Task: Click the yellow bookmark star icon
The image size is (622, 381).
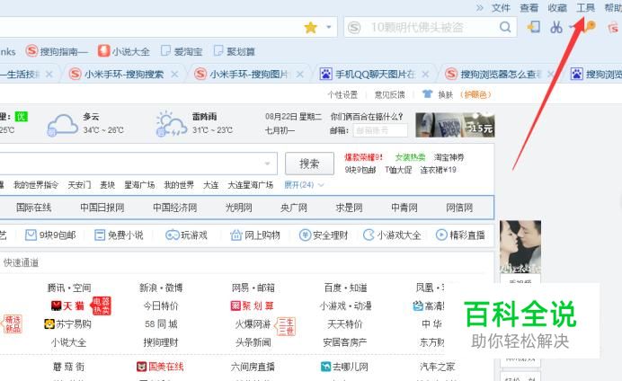Action: [x=311, y=27]
